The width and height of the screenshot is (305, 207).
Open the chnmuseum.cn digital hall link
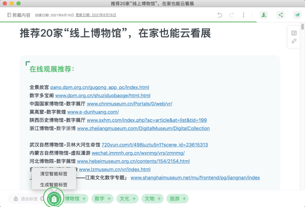[130, 104]
